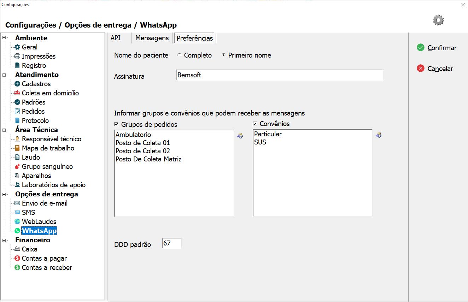Select Posto de Coleta 01 entry
The height and width of the screenshot is (302, 468).
(143, 143)
